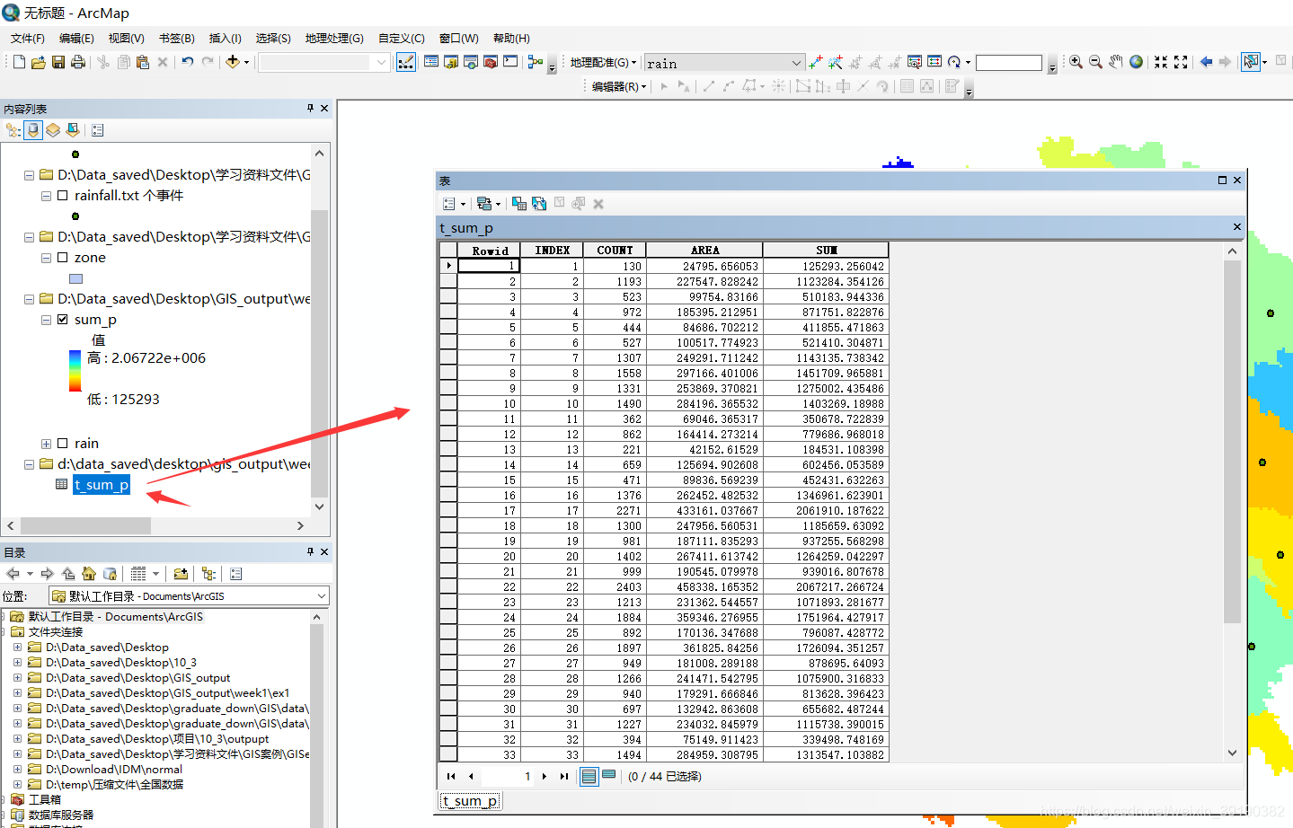Expand the rain layer node
The image size is (1293, 828).
(46, 444)
